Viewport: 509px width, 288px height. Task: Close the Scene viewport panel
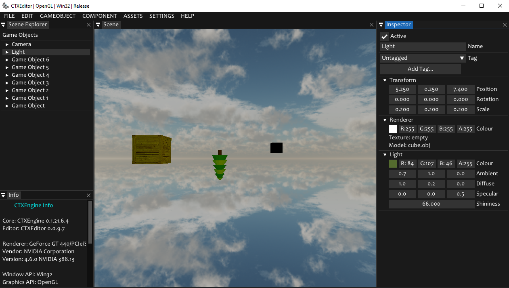click(372, 25)
